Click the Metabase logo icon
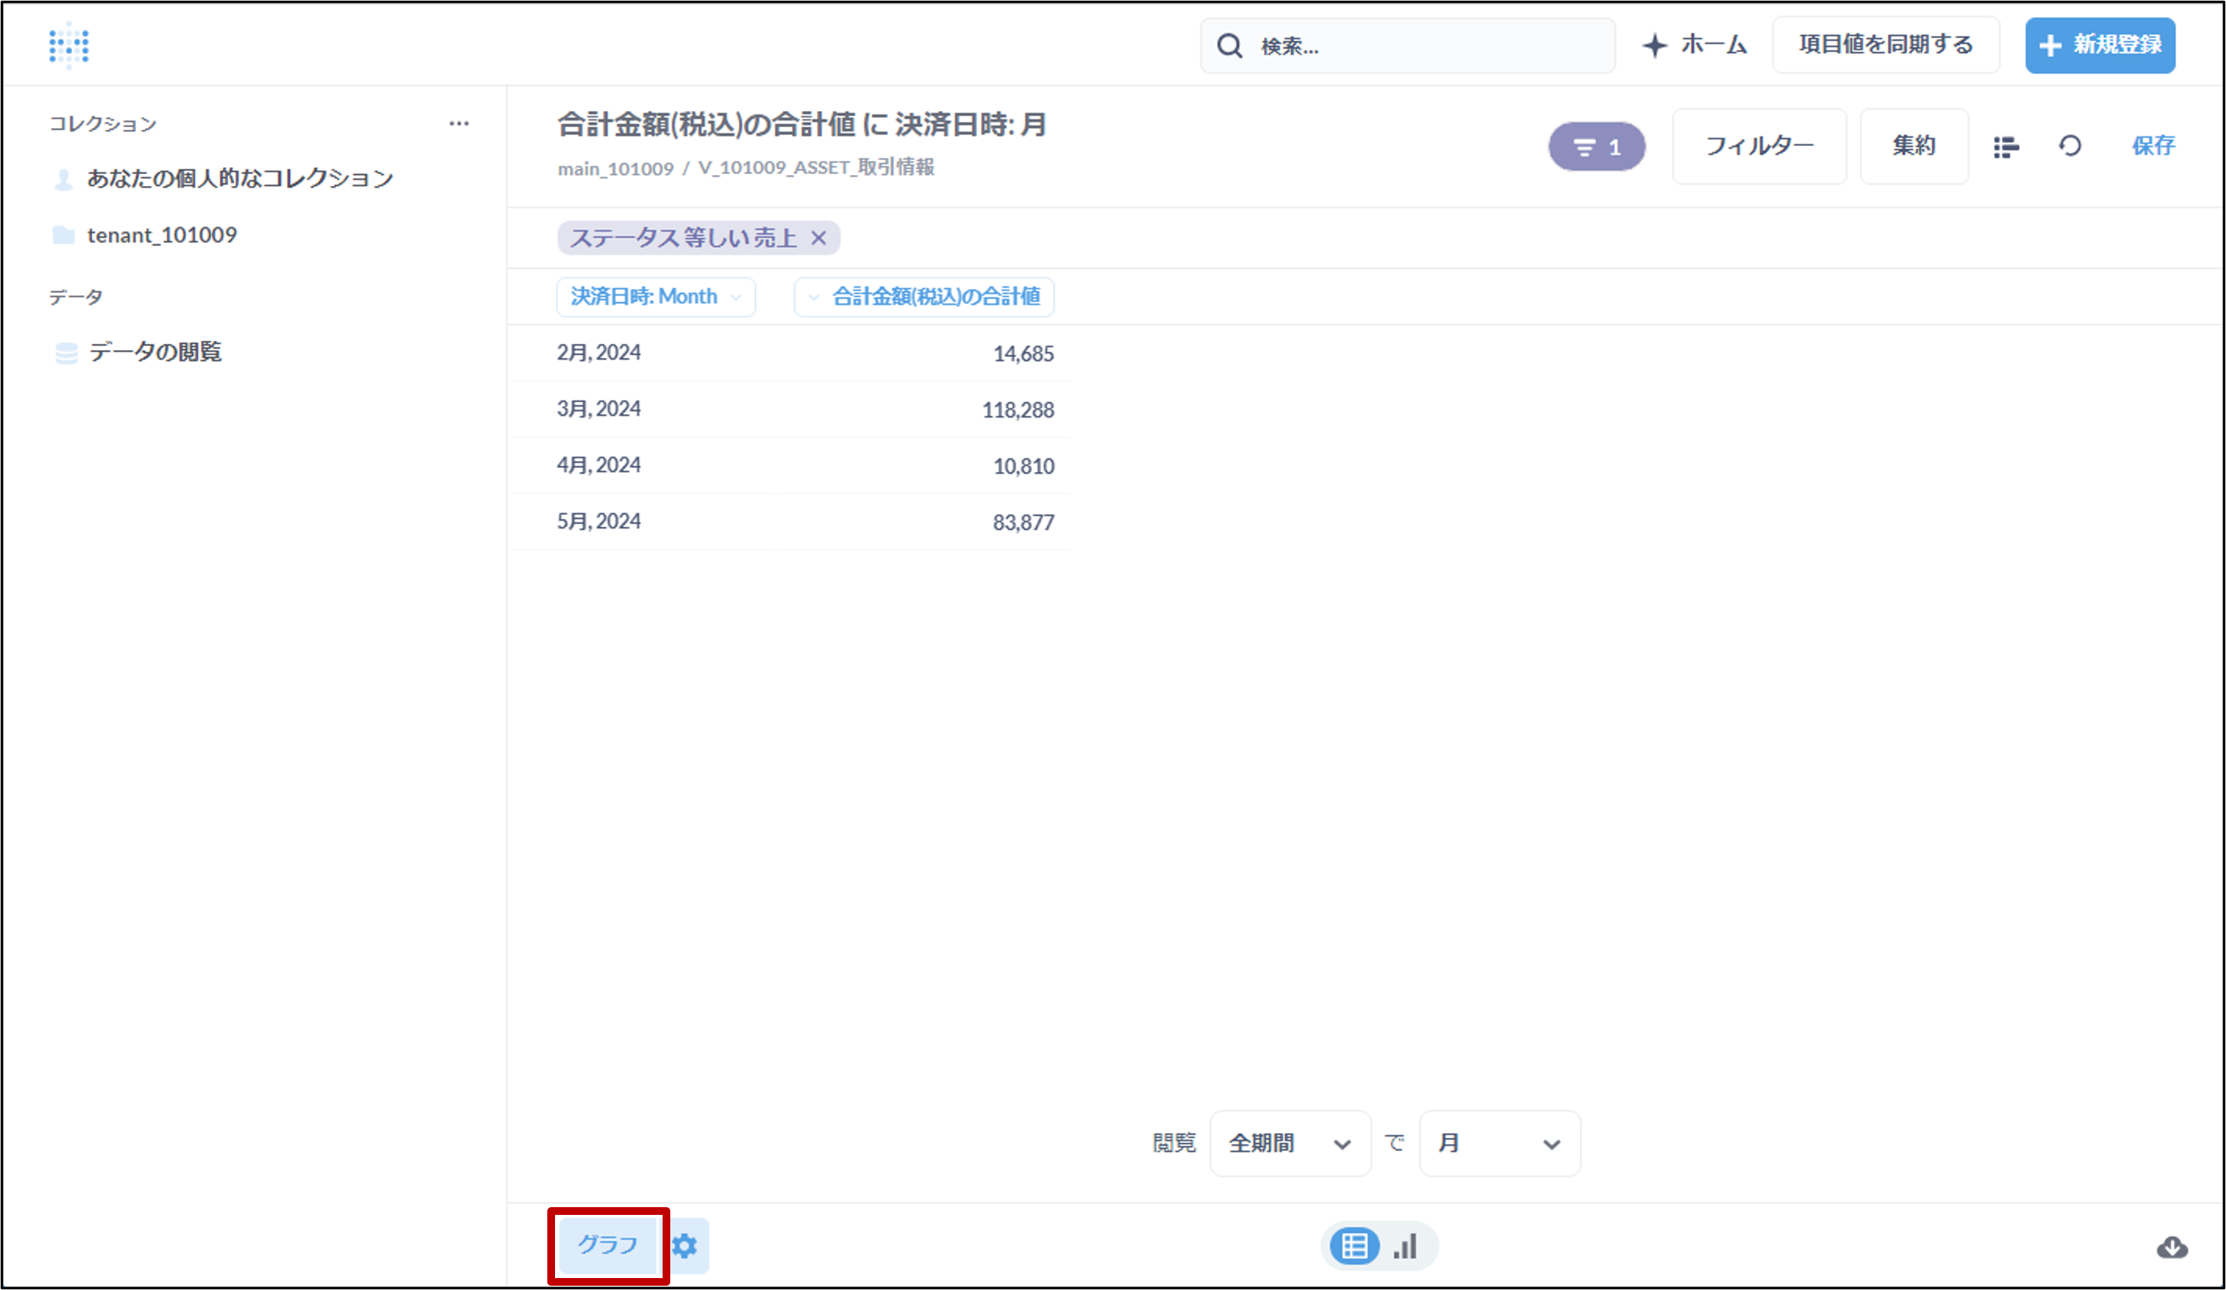The height and width of the screenshot is (1290, 2226). pos(69,45)
